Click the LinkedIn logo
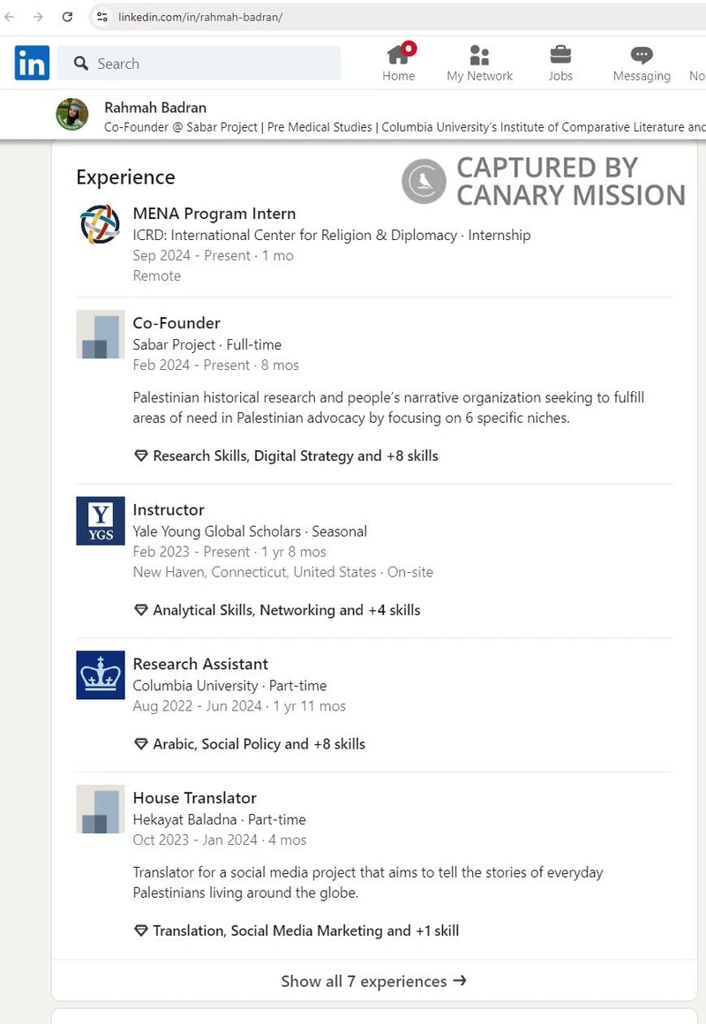Viewport: 706px width, 1024px height. click(x=31, y=63)
